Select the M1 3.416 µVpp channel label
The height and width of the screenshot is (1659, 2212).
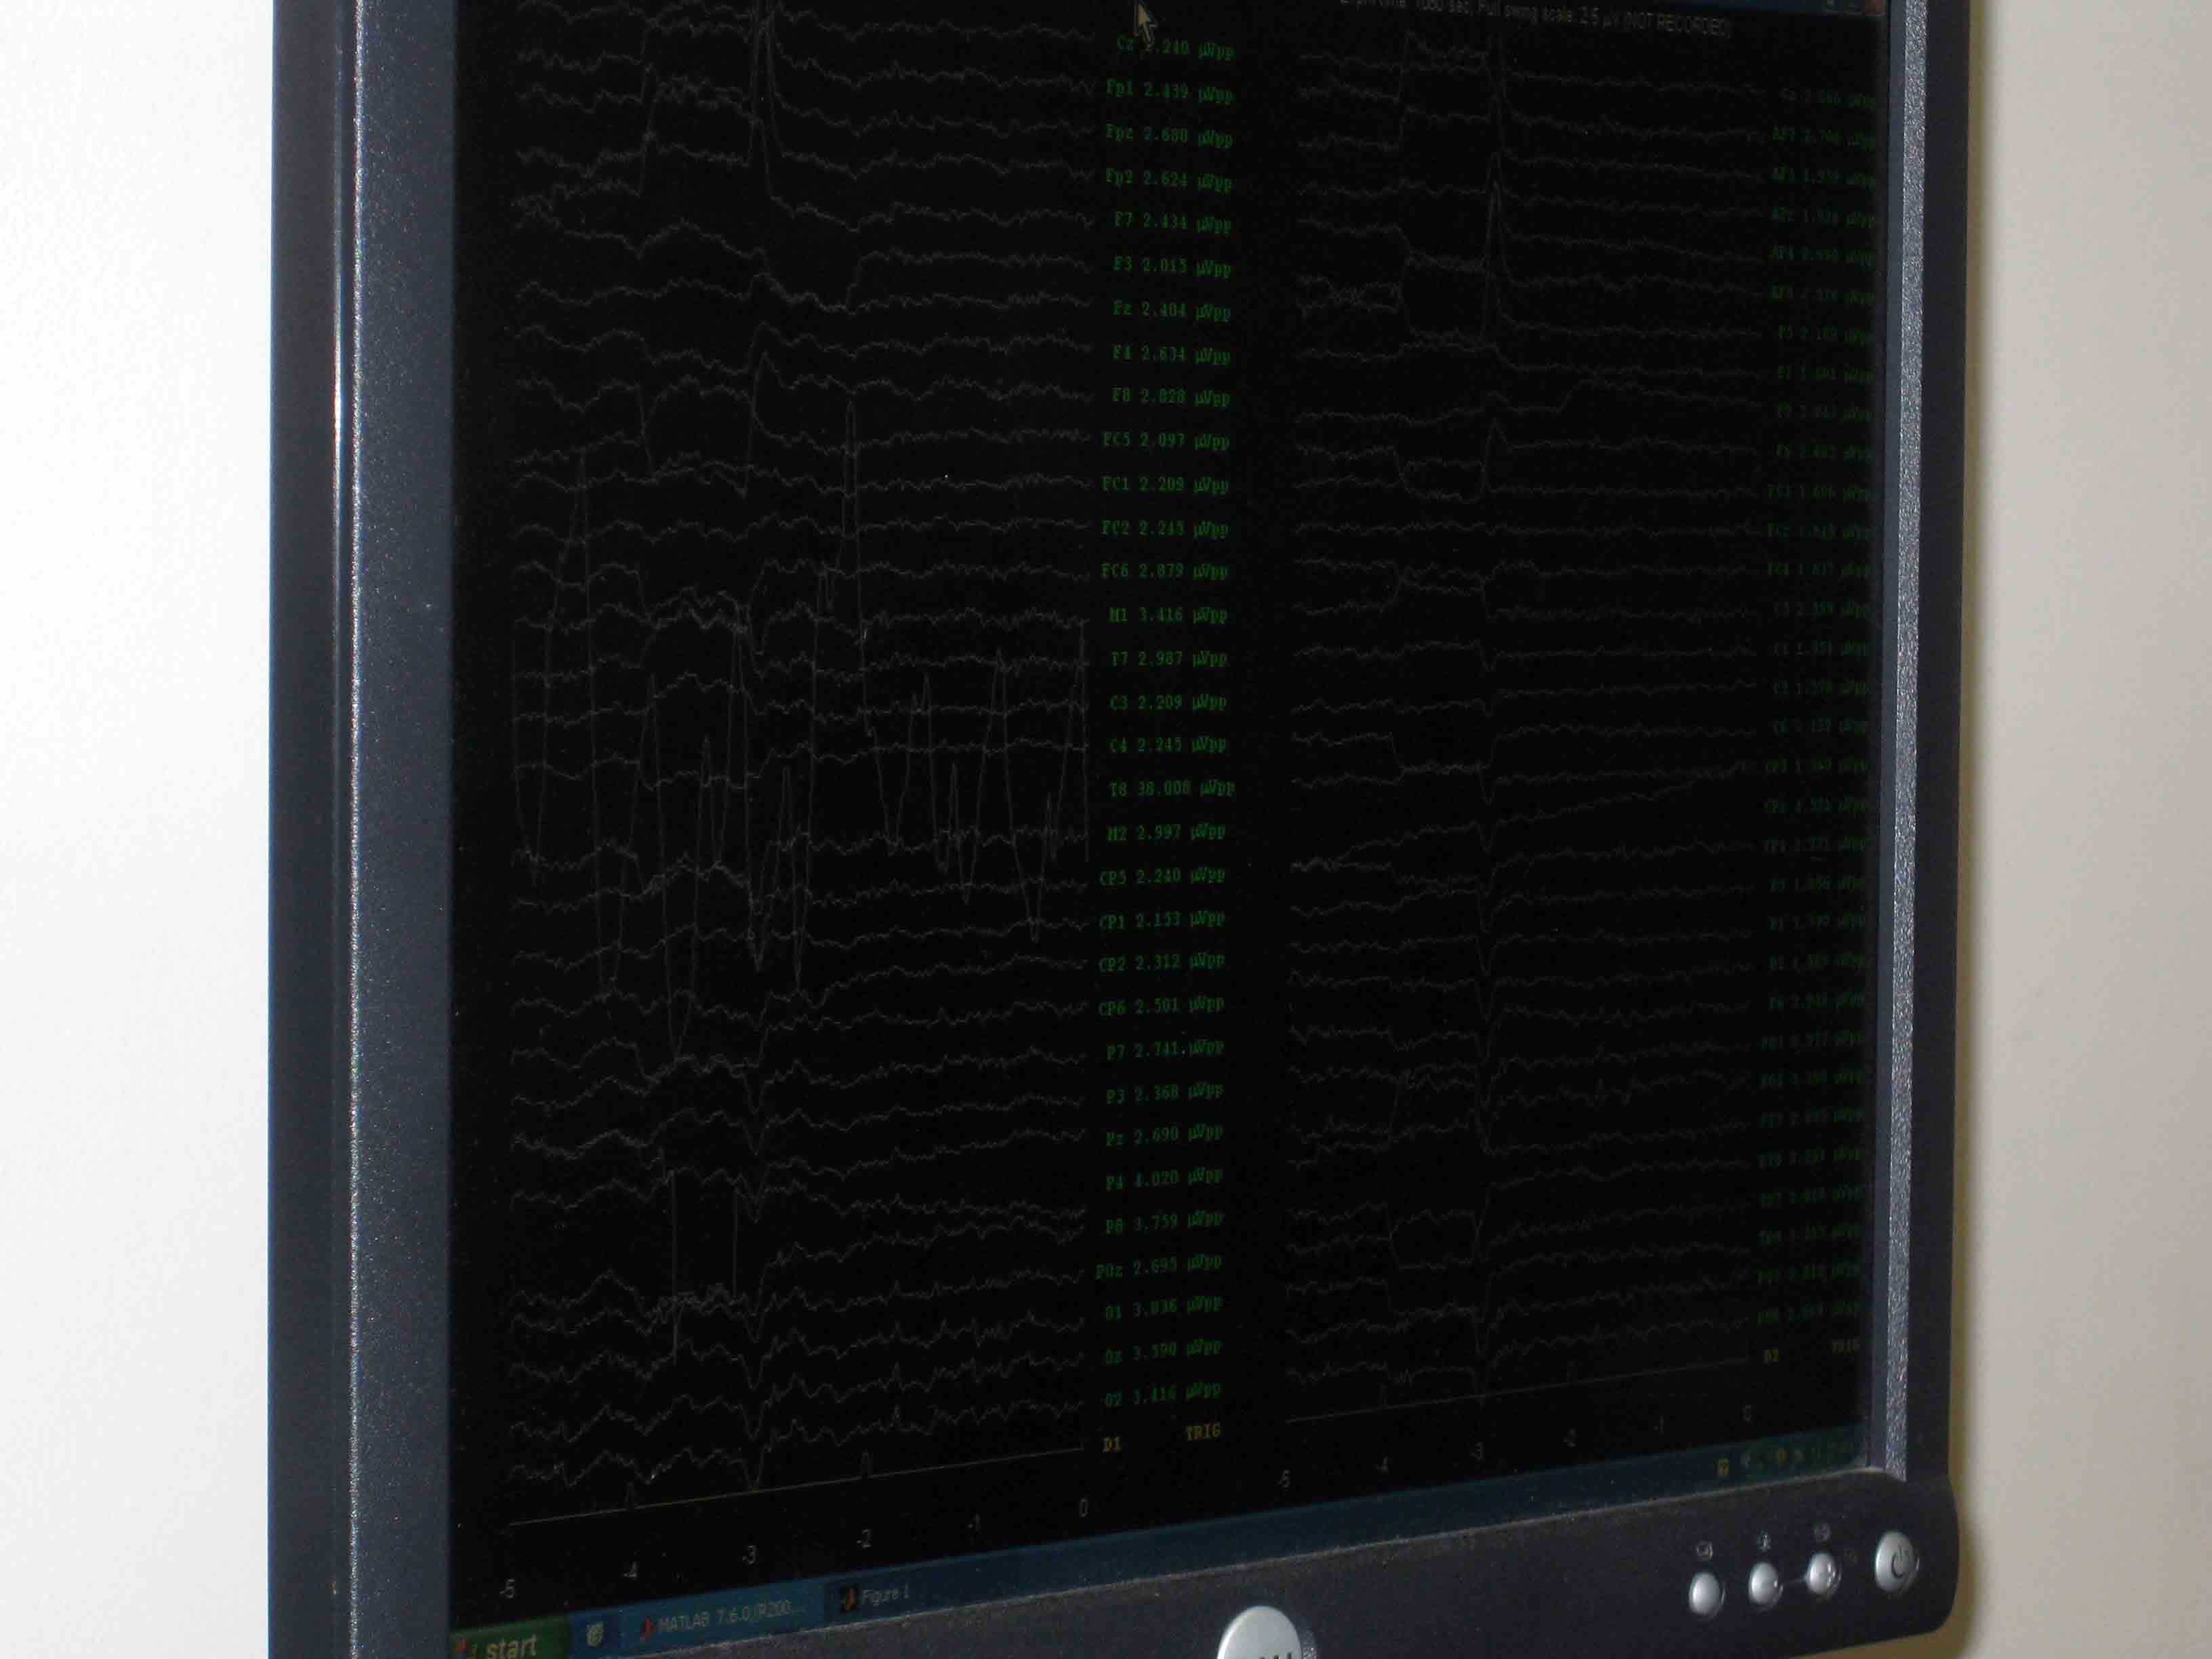1168,615
